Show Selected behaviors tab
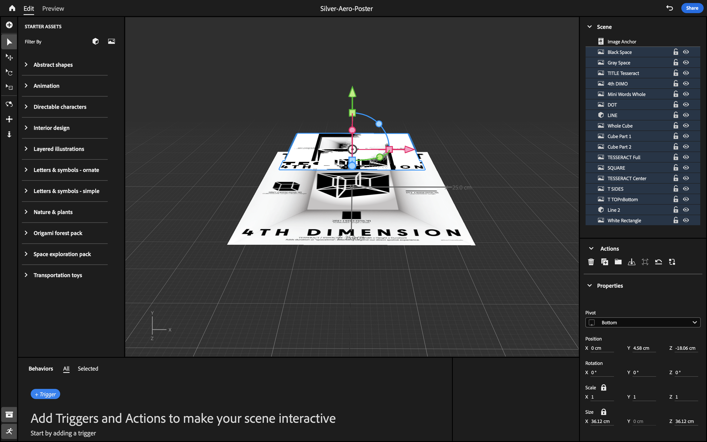This screenshot has height=442, width=707. click(x=88, y=369)
